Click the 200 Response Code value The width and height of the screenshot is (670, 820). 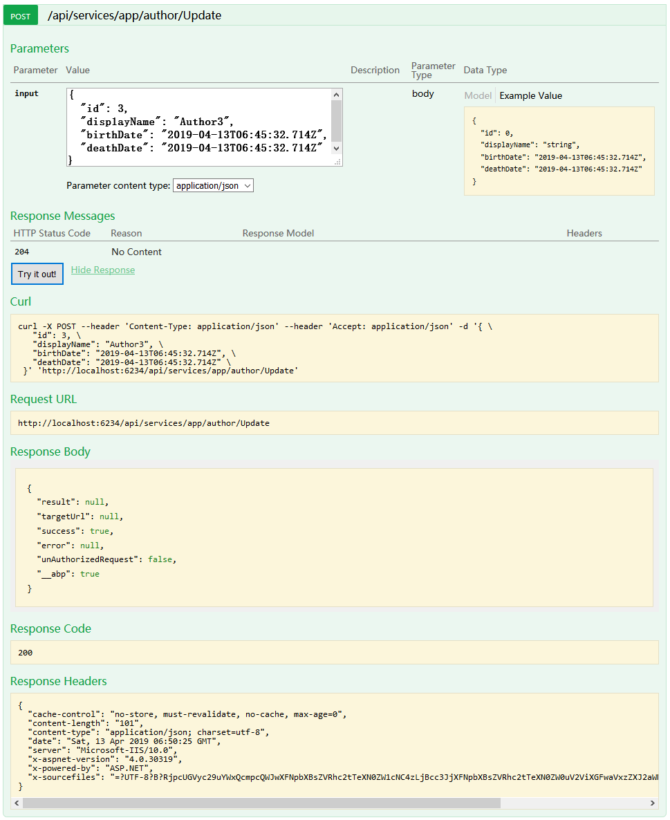[x=25, y=653]
